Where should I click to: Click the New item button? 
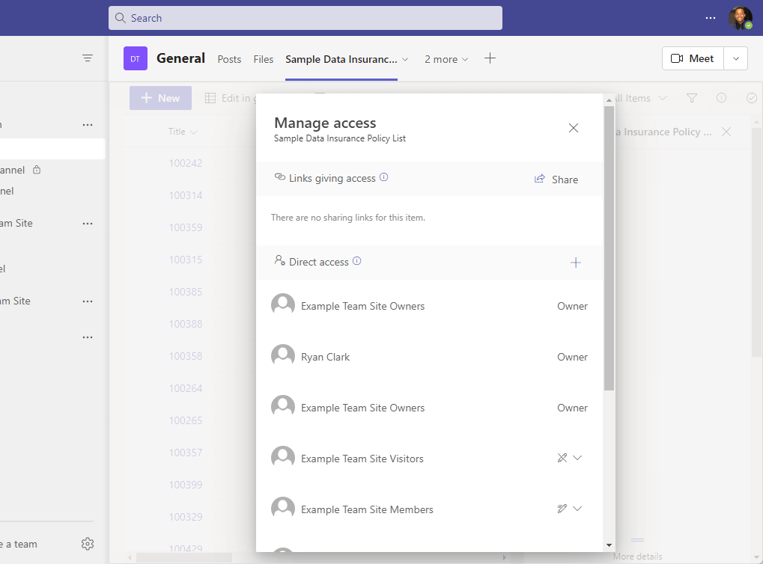160,98
